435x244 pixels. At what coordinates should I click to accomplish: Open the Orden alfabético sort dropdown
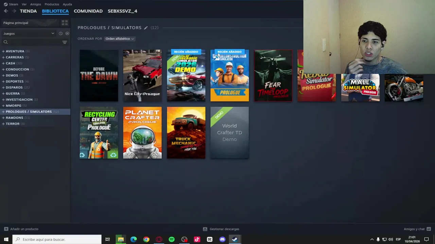pos(120,39)
